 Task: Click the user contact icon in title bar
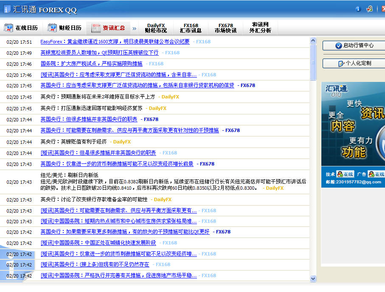click(x=370, y=9)
